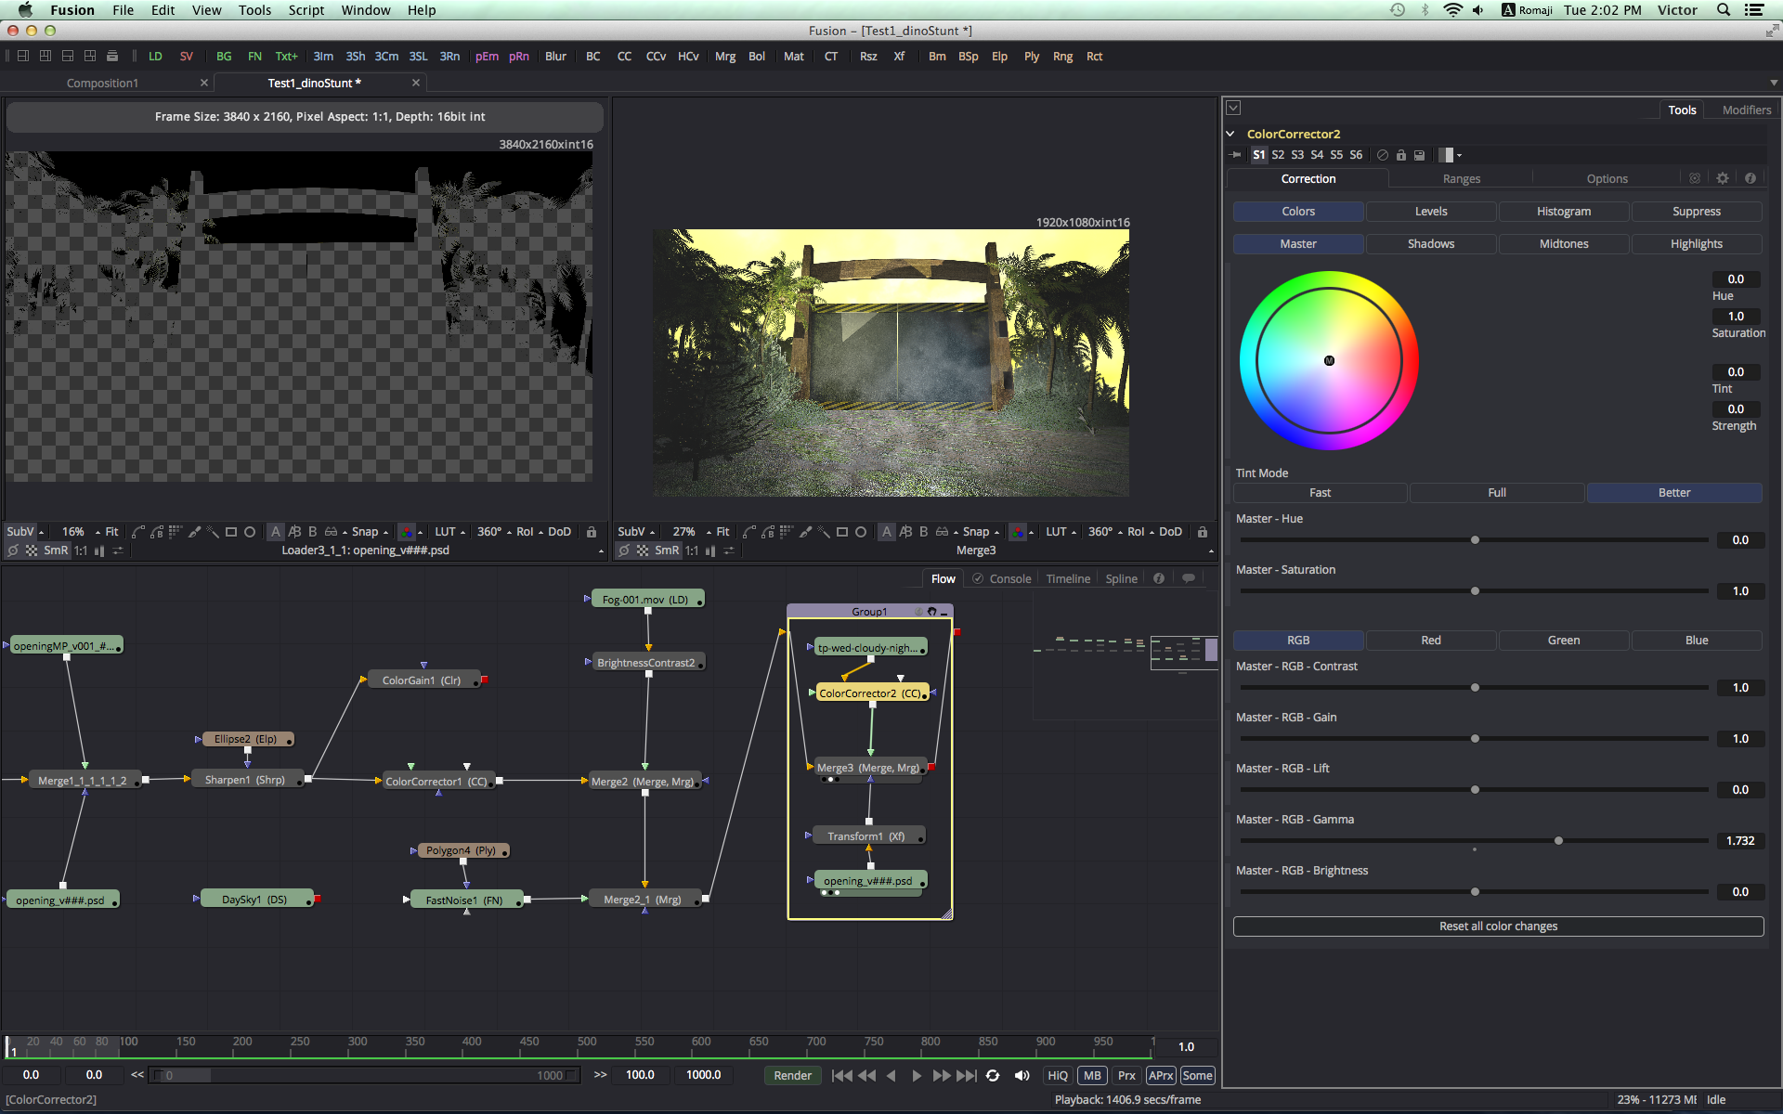Toggle the loop playback icon

click(x=993, y=1075)
